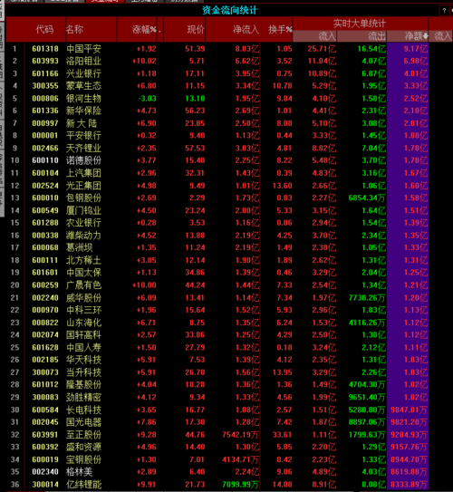Click the 格林美 stock name
This screenshot has width=453, height=492.
pyautogui.click(x=80, y=472)
